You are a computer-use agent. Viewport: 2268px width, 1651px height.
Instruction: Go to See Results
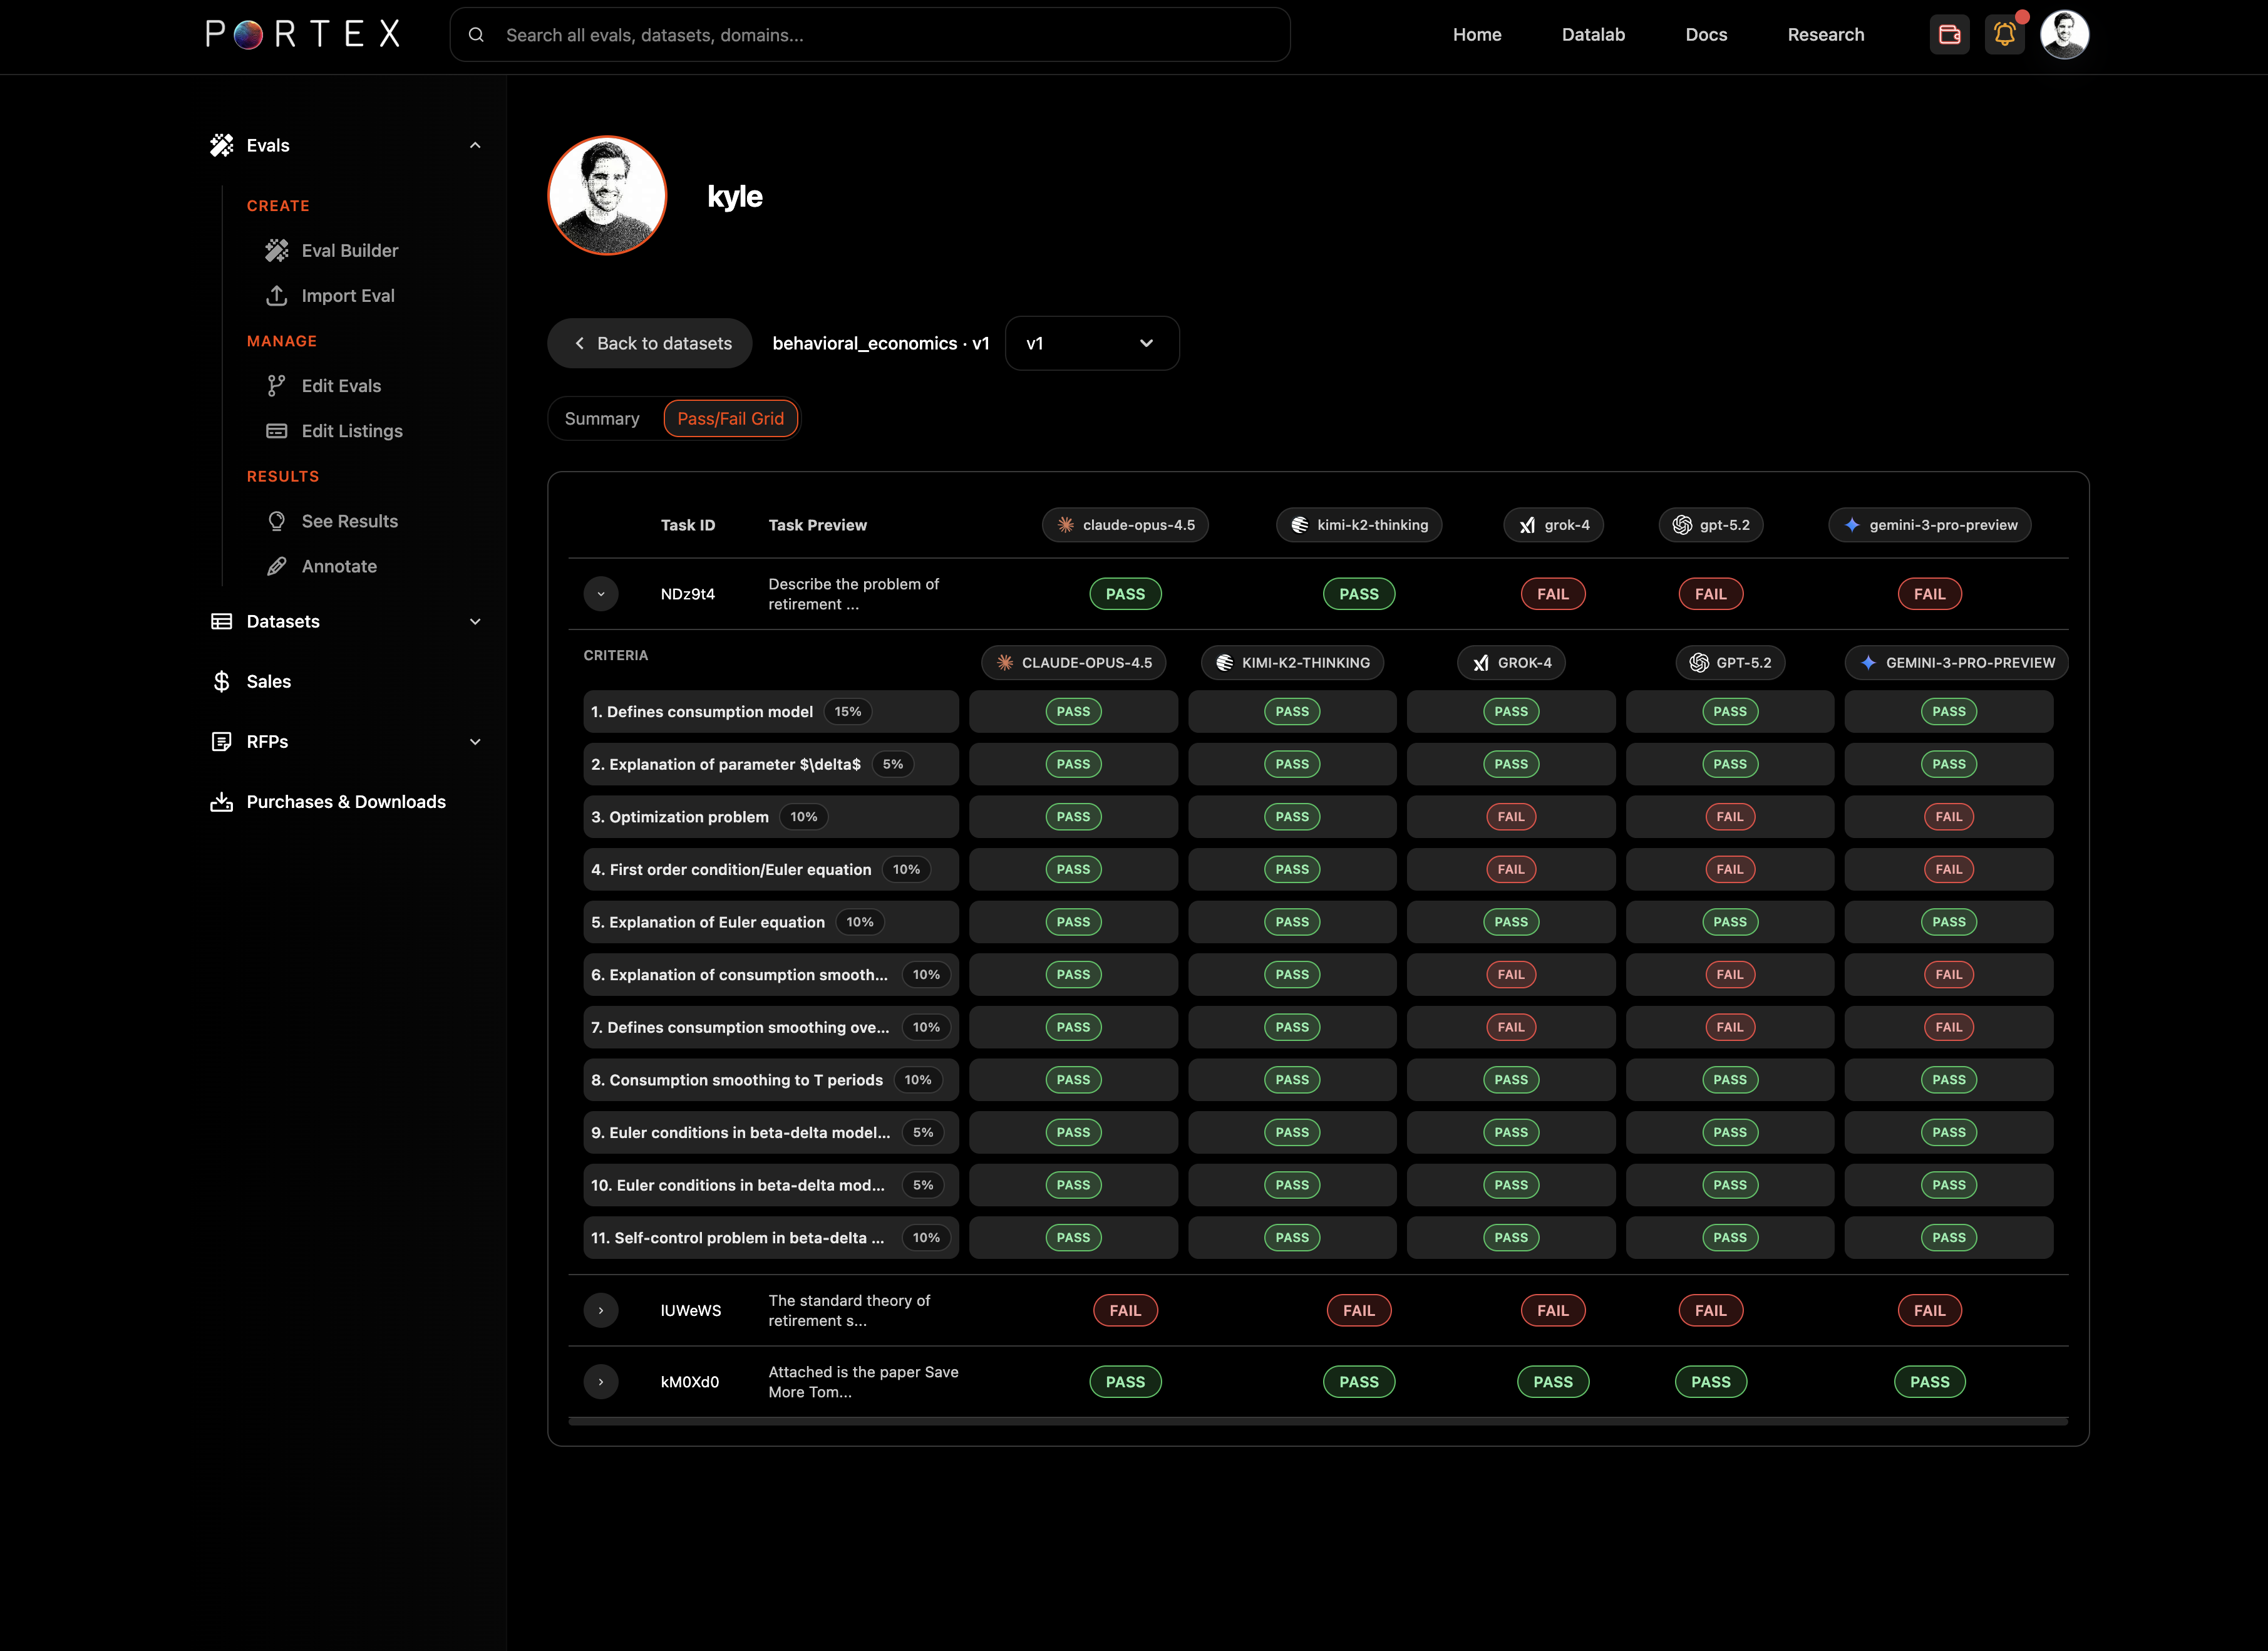coord(349,521)
